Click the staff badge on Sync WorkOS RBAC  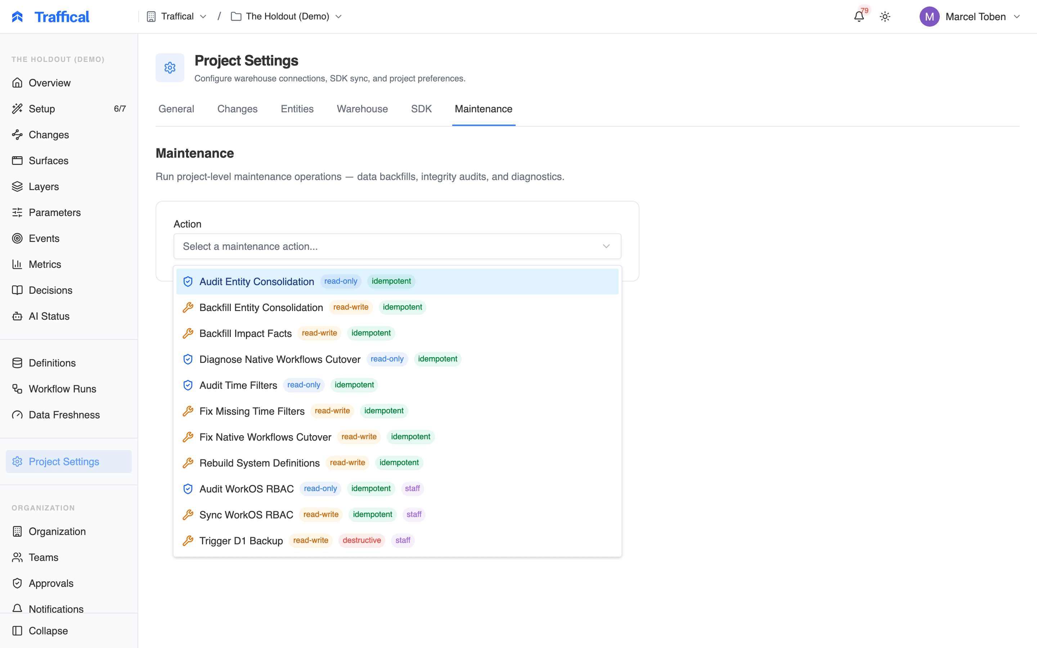pos(414,514)
